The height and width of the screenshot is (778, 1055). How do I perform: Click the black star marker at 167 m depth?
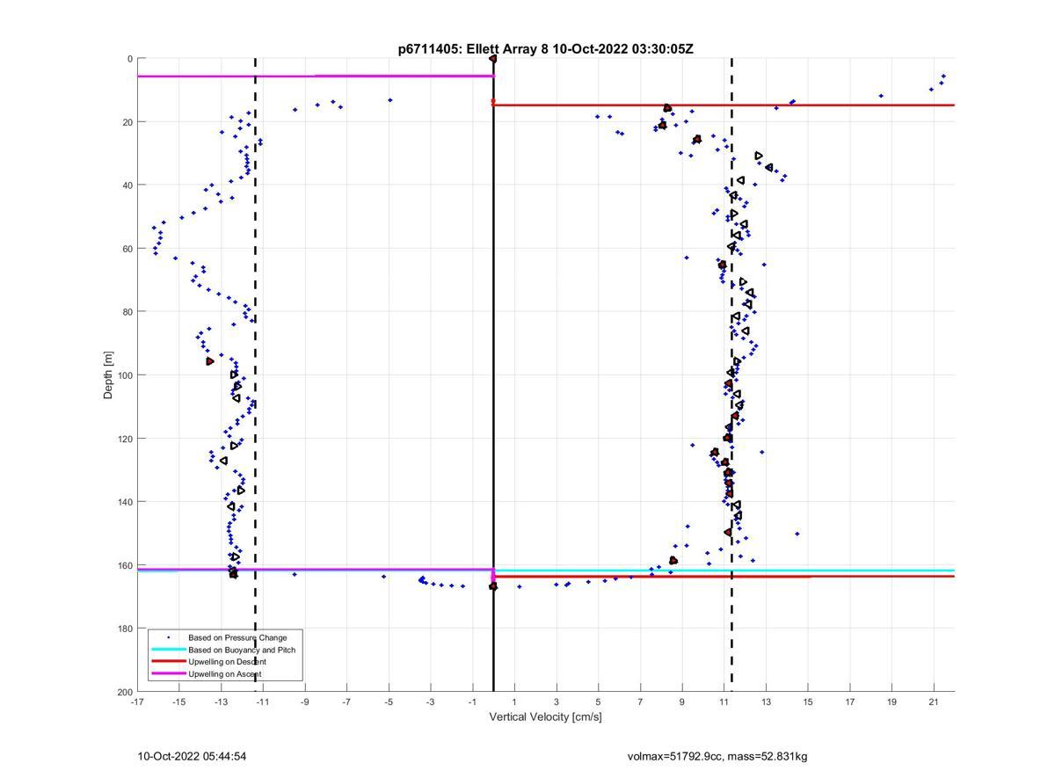click(493, 586)
